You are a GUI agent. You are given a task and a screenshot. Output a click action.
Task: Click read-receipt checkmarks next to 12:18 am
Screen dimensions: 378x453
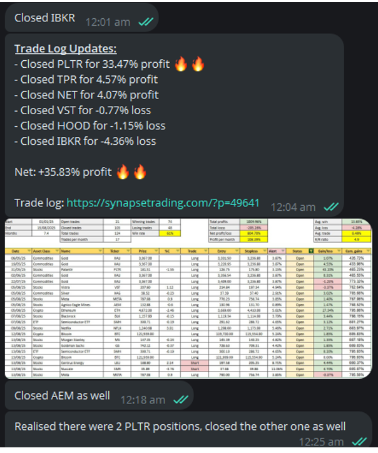pyautogui.click(x=181, y=400)
